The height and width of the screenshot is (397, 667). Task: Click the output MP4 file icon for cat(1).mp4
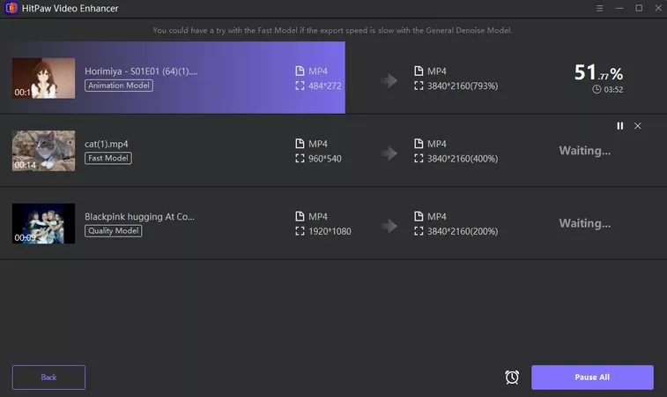point(418,144)
